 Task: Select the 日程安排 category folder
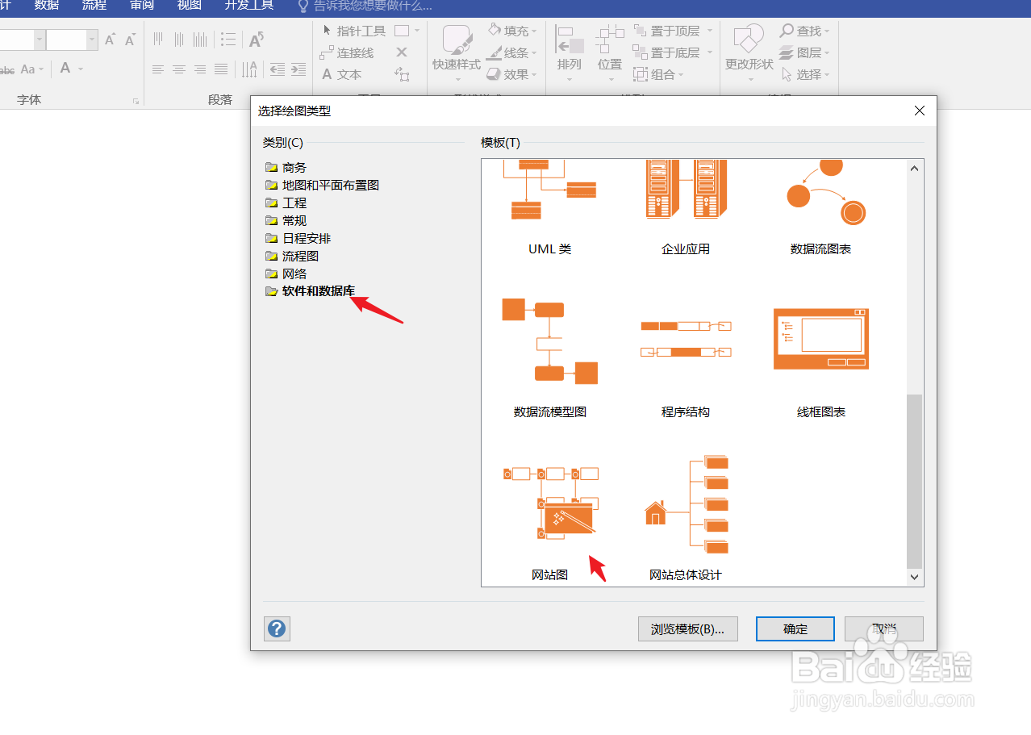click(298, 238)
